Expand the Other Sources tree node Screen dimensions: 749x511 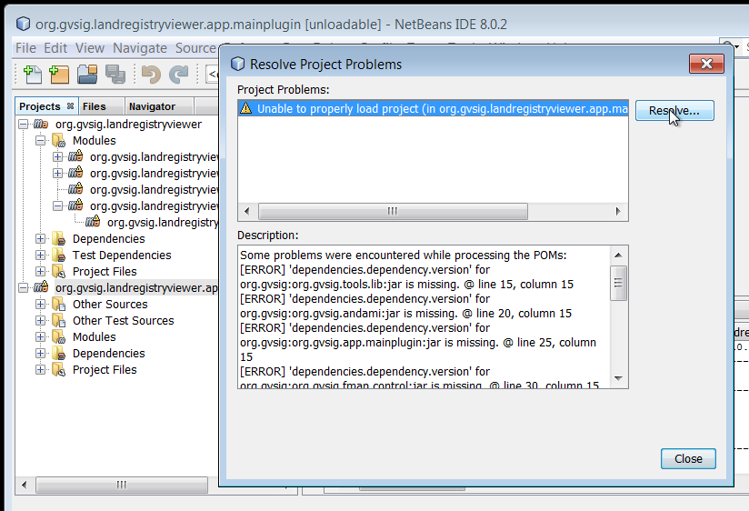(41, 305)
